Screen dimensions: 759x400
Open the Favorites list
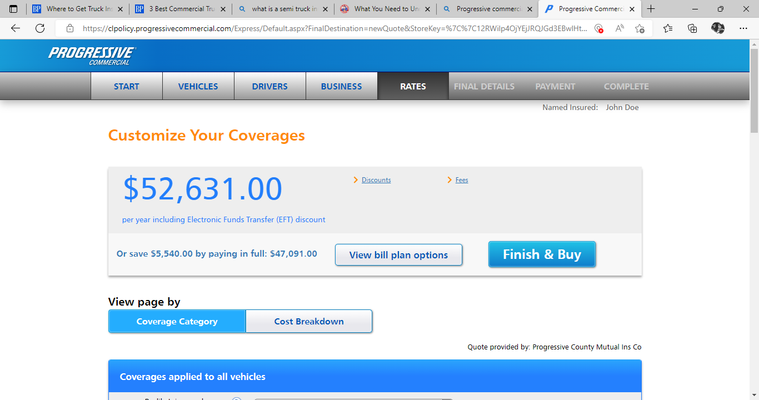pyautogui.click(x=668, y=28)
